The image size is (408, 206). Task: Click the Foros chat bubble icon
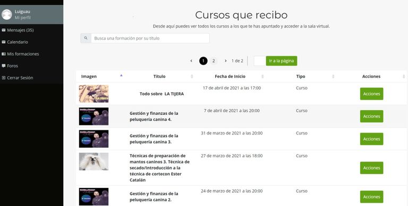[x=4, y=66]
